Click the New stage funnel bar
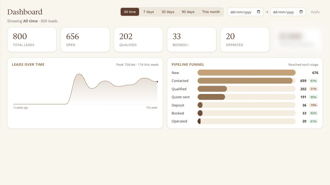This screenshot has width=330, height=185. point(246,73)
